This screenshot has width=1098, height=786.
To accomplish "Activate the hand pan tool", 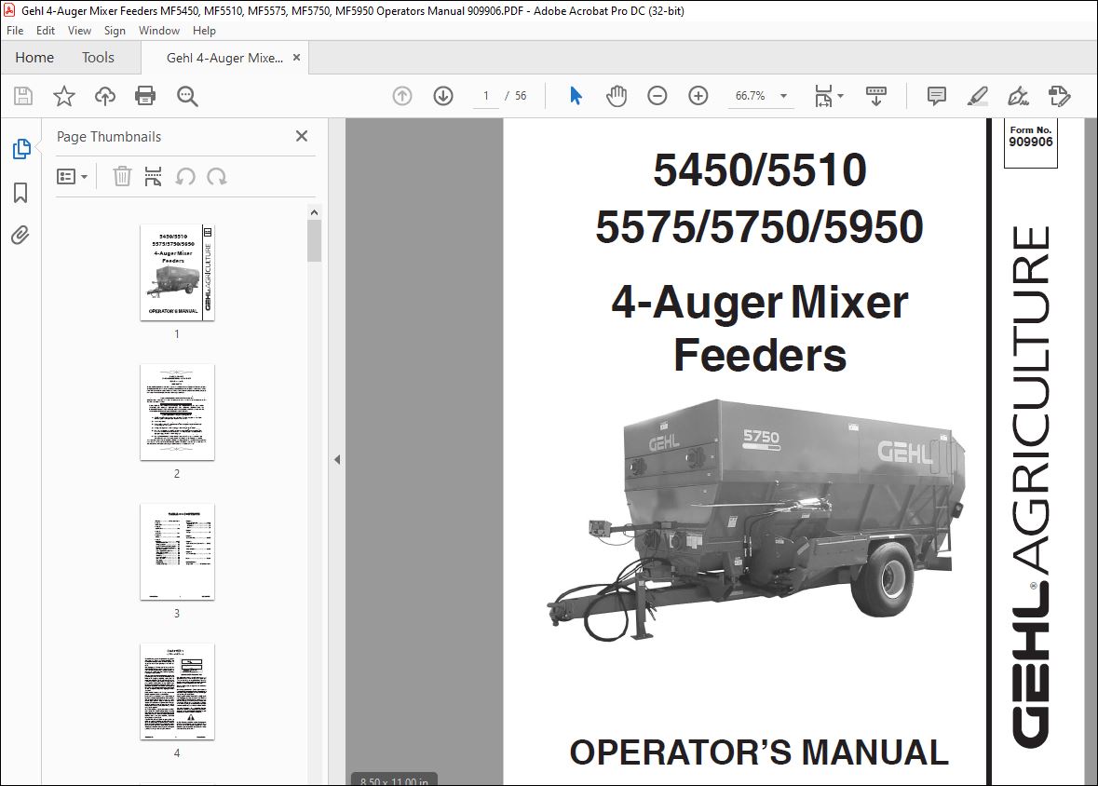I will (617, 96).
